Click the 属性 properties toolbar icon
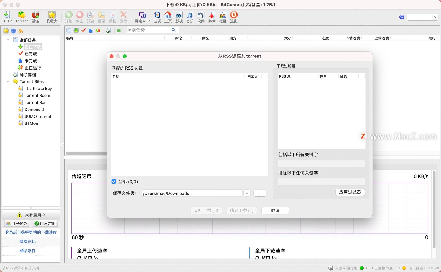This screenshot has height=272, width=441. 112,17
